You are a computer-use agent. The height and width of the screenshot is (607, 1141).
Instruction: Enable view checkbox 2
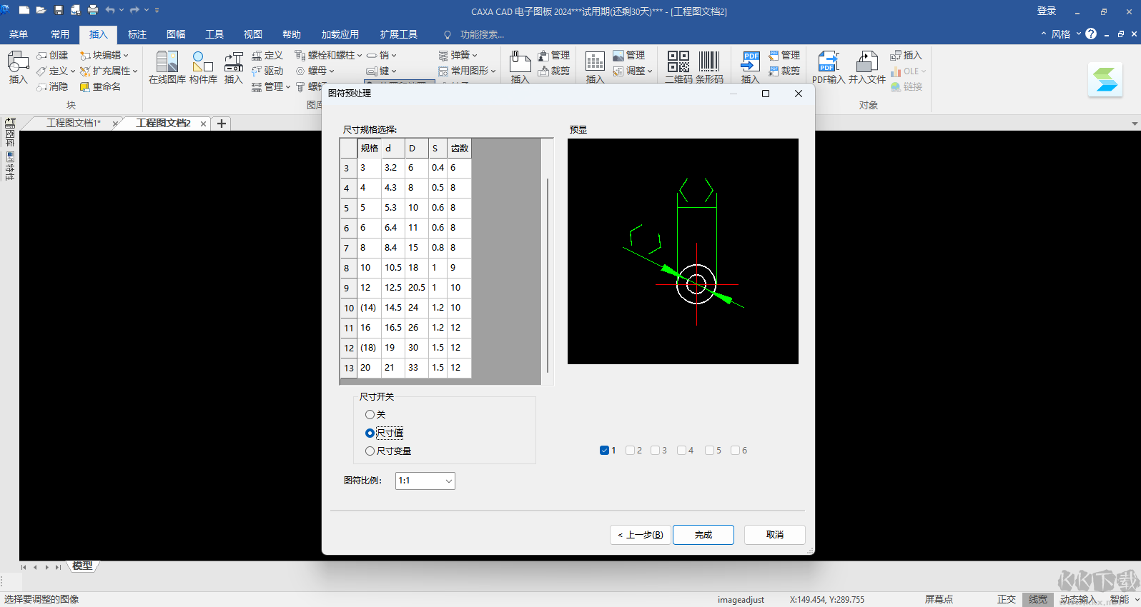point(630,451)
